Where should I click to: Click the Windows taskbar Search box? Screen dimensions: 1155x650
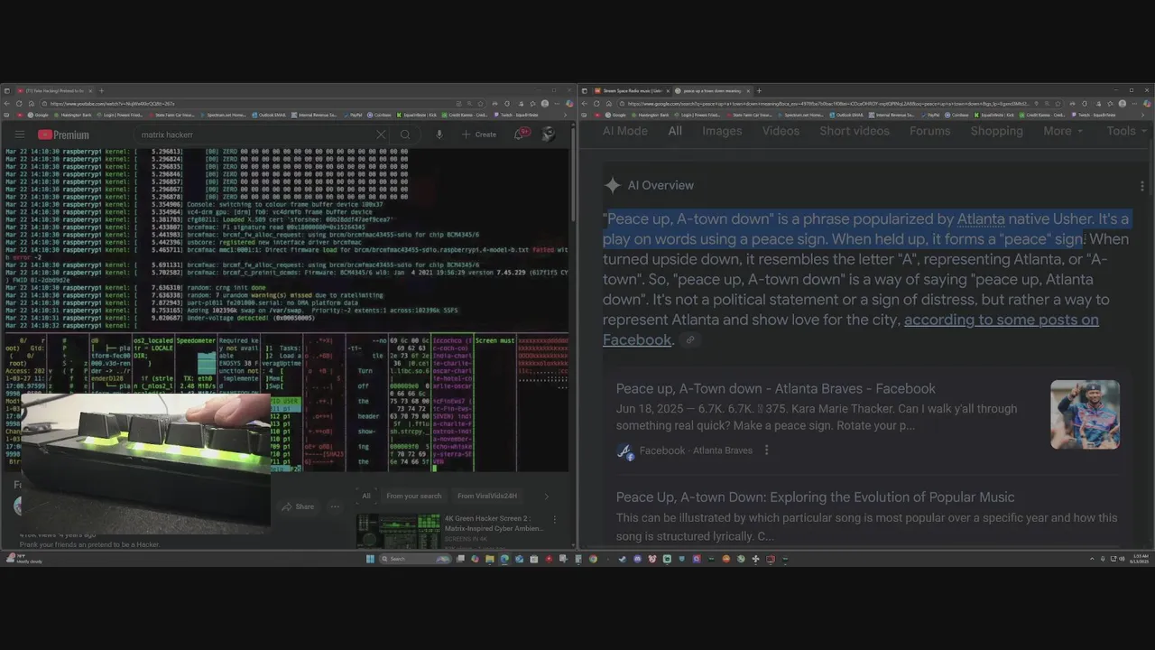[x=414, y=559]
